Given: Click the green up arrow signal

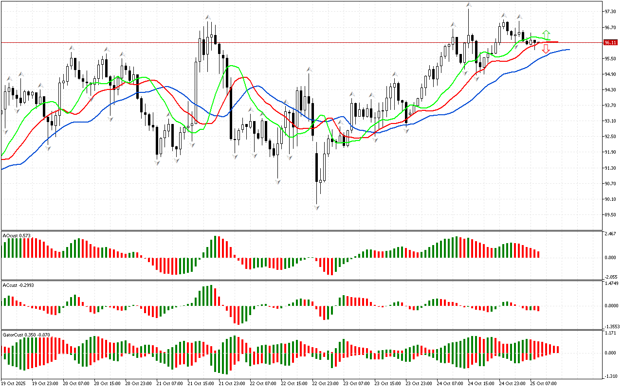Looking at the screenshot, I should (546, 34).
